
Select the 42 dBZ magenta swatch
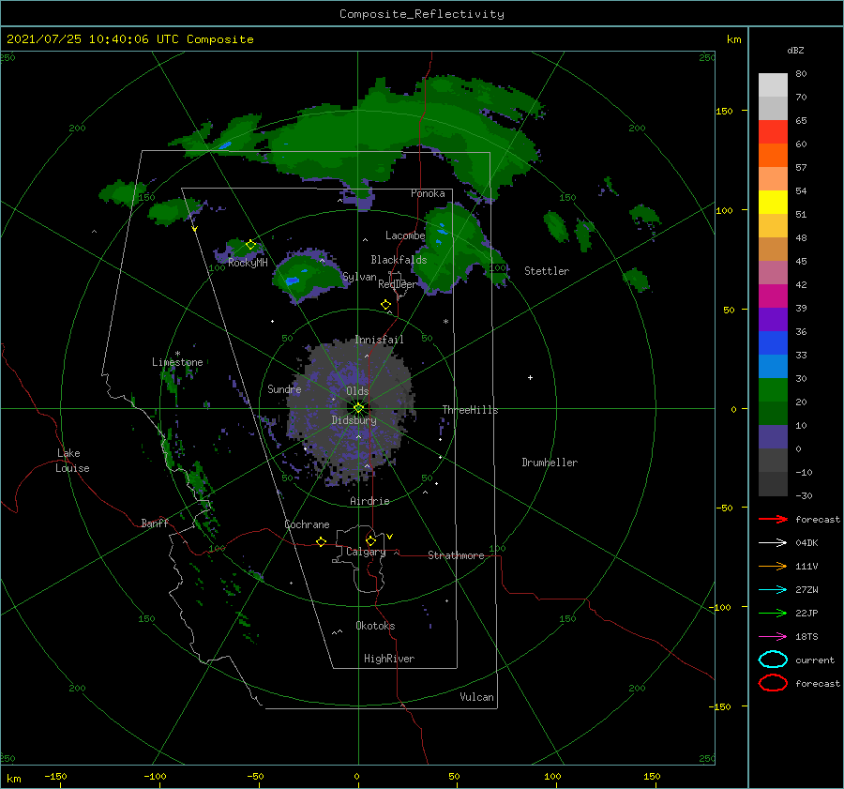[773, 296]
